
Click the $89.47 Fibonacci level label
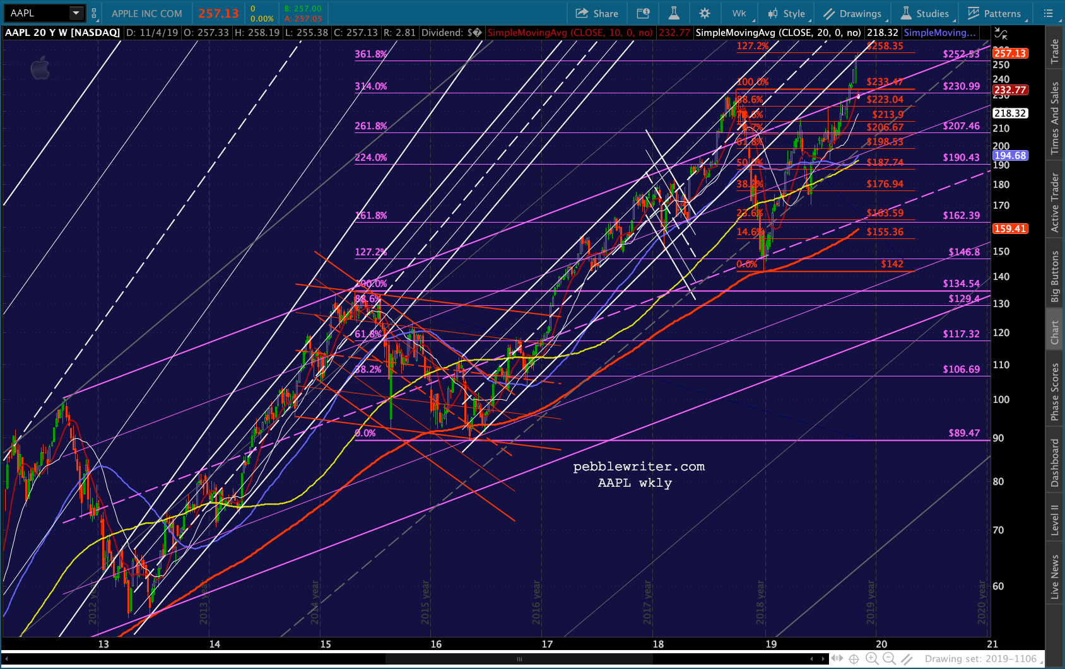pyautogui.click(x=964, y=433)
